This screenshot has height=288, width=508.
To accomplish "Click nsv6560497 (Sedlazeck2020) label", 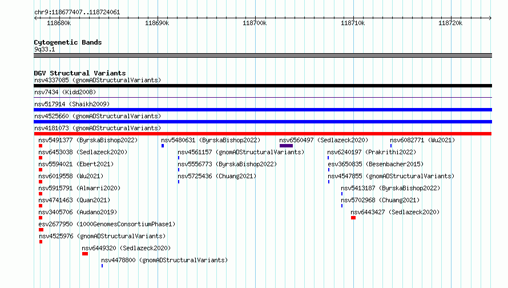I will pyautogui.click(x=324, y=140).
